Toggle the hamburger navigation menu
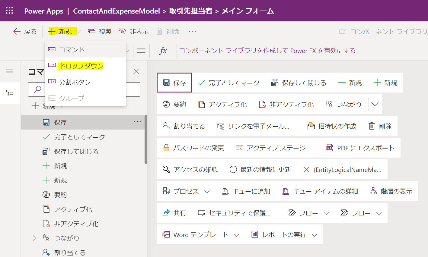The image size is (428, 257). [10, 71]
